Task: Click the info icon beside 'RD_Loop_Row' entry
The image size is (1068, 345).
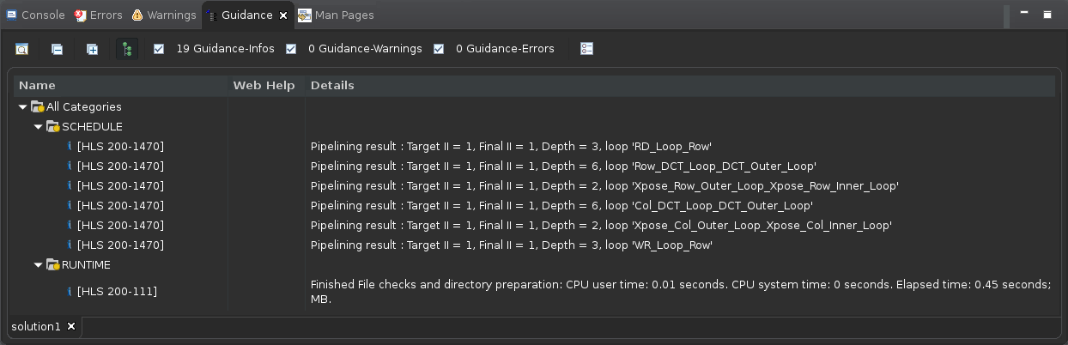Action: point(70,146)
